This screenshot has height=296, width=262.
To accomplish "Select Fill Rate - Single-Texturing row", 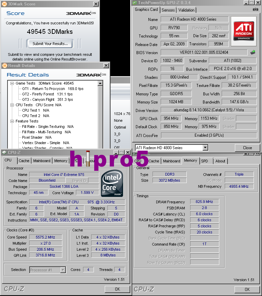I will [48, 127].
